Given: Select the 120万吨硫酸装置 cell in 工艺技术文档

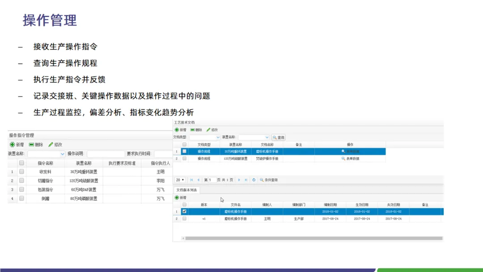Looking at the screenshot, I should 236,159.
